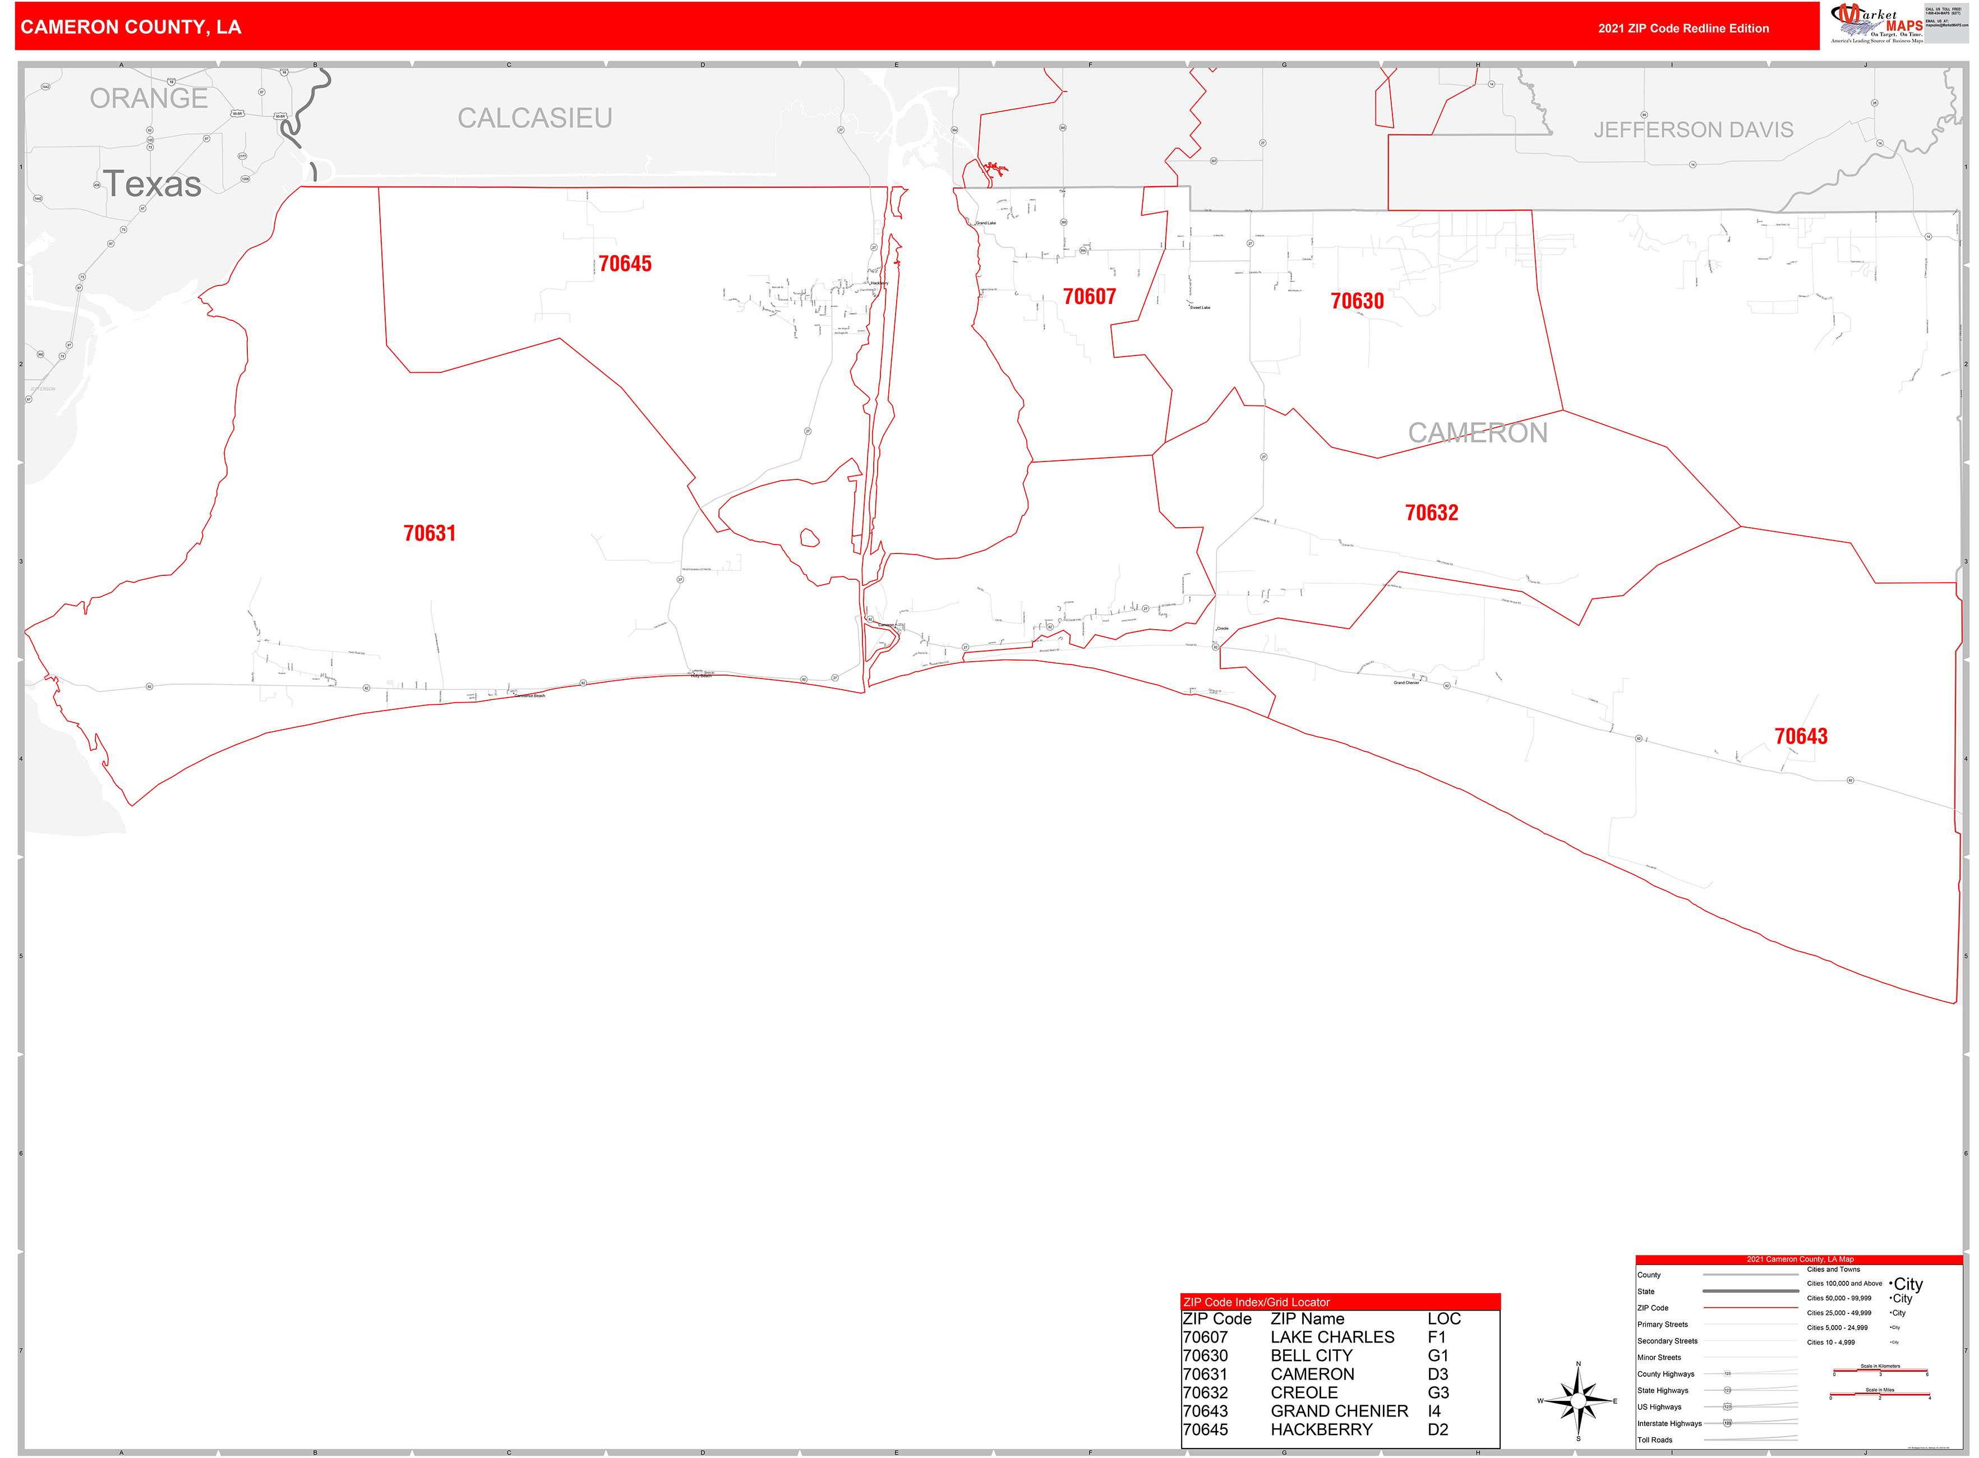The image size is (1979, 1458).
Task: Click the CAMERON COUNTY, LA title banner
Action: coord(132,27)
